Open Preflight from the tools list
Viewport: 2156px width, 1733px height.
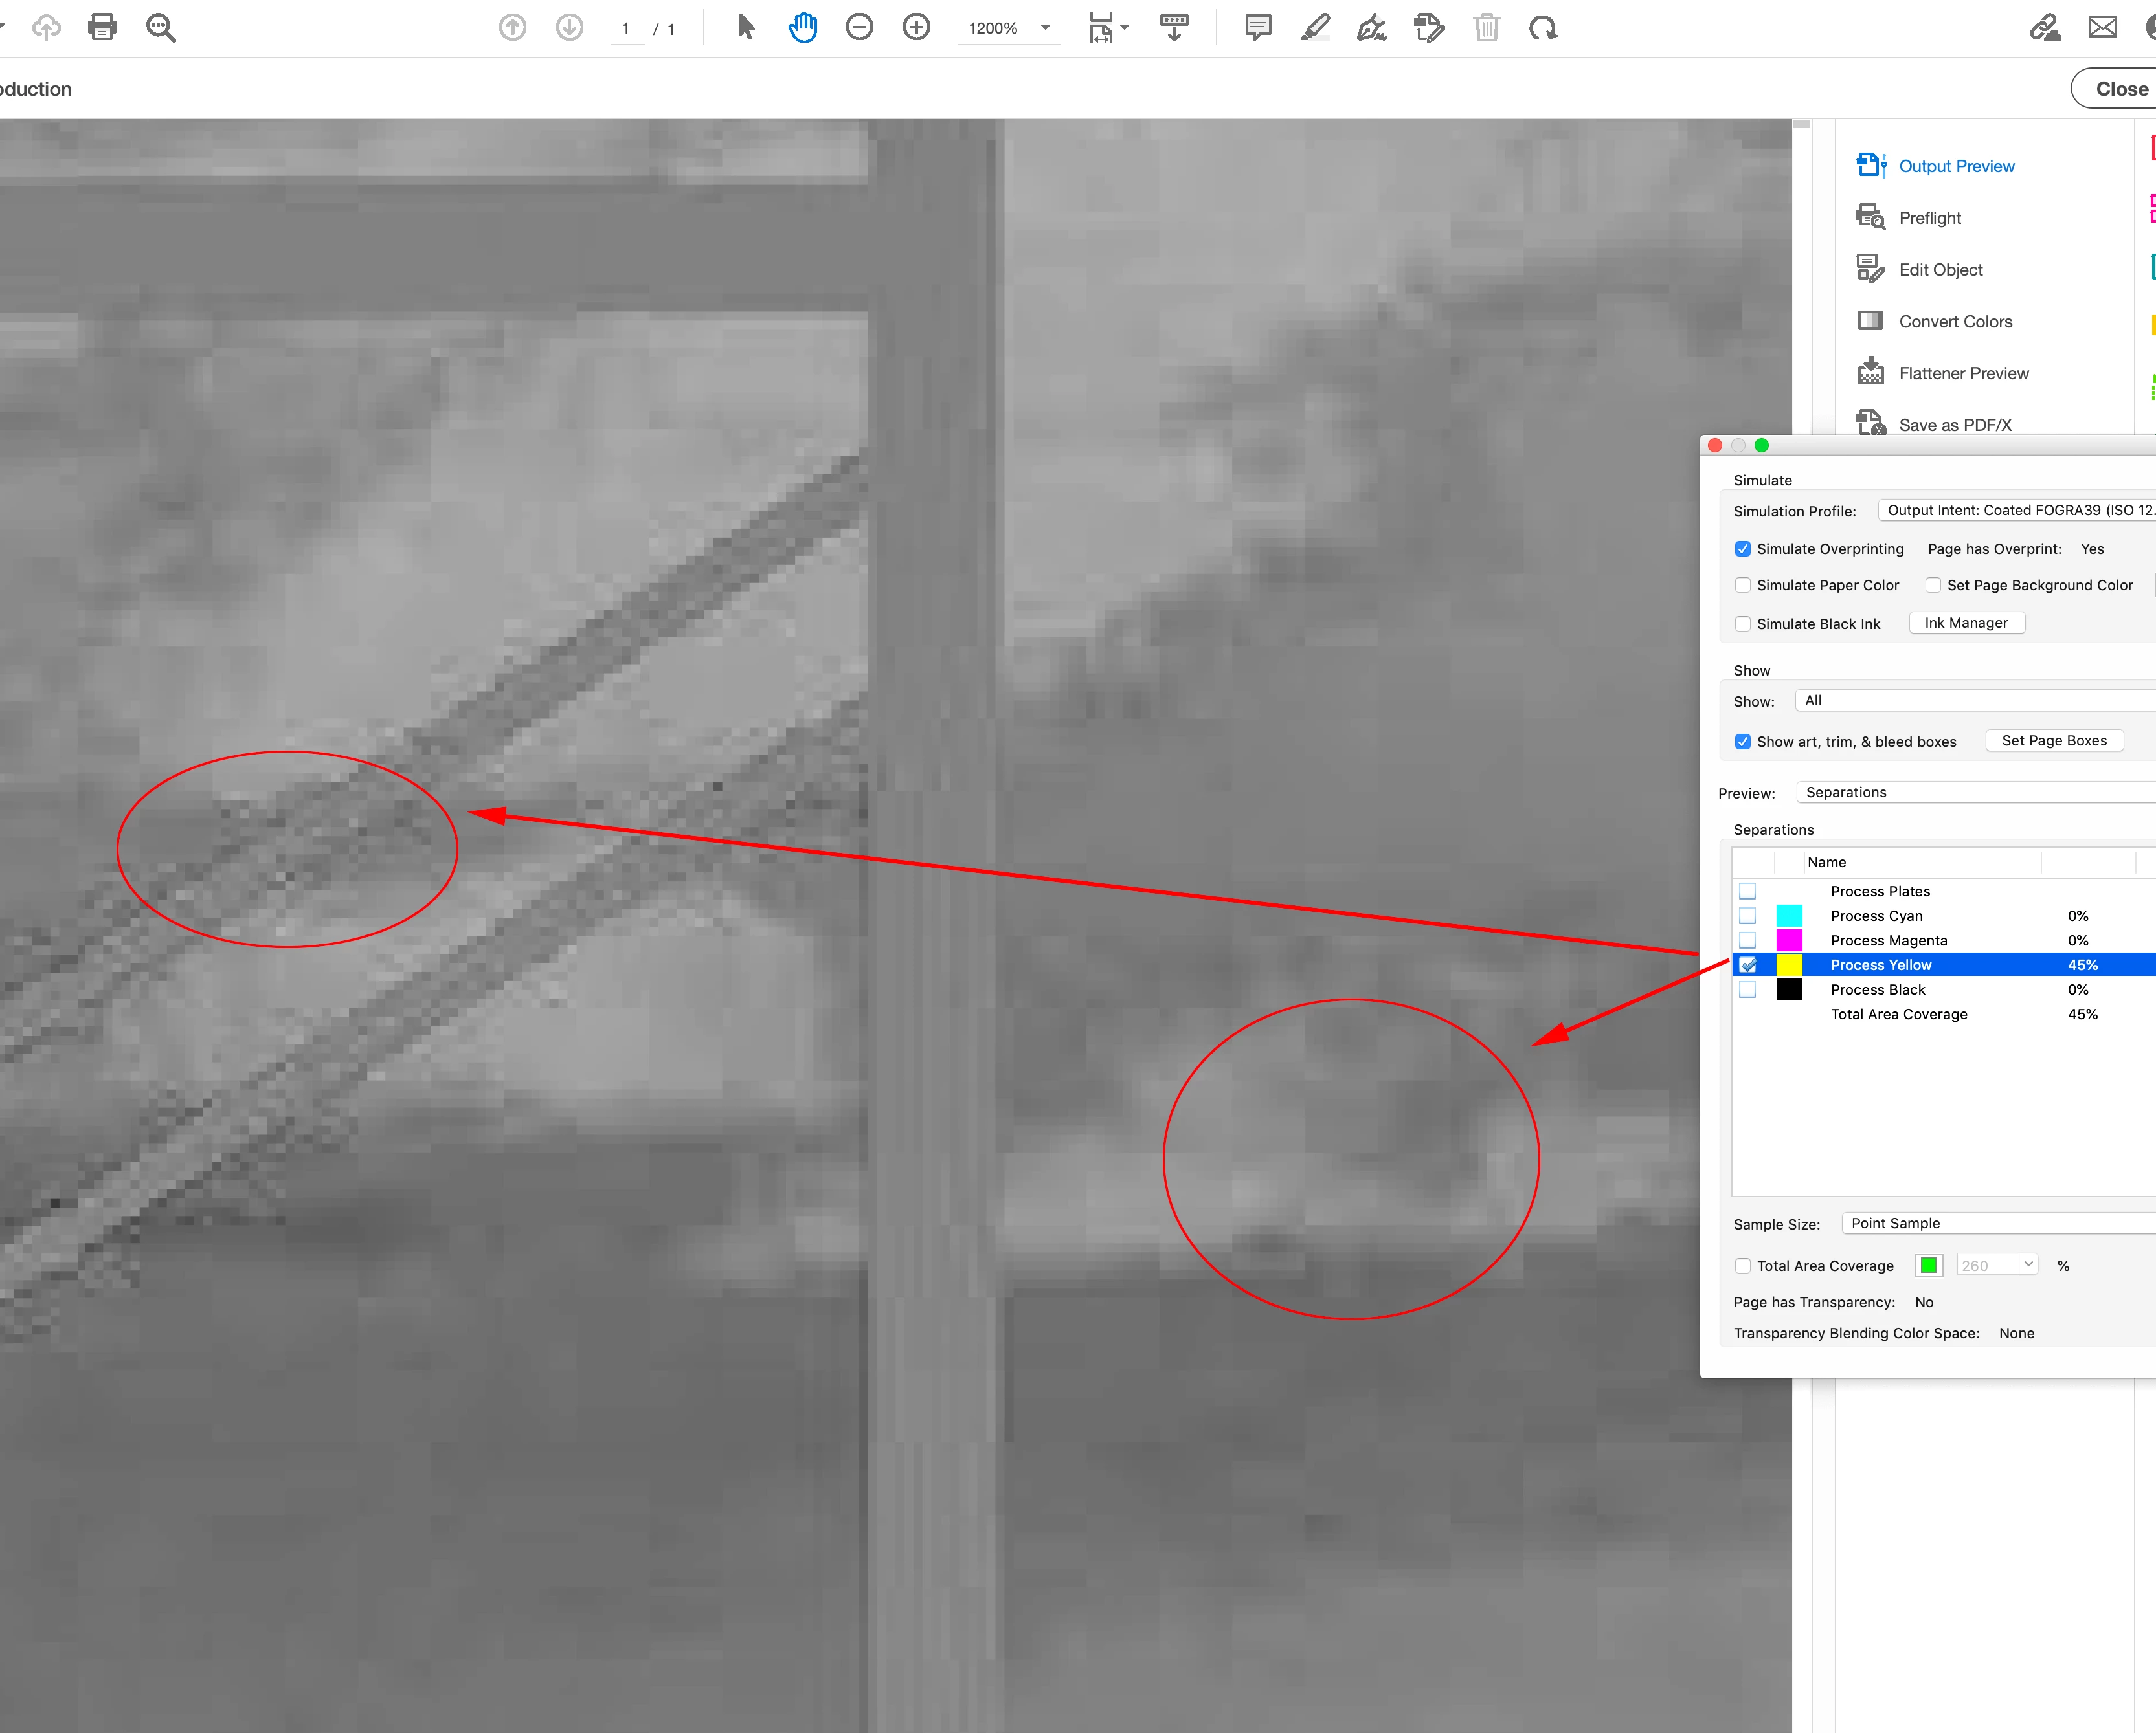tap(1929, 218)
